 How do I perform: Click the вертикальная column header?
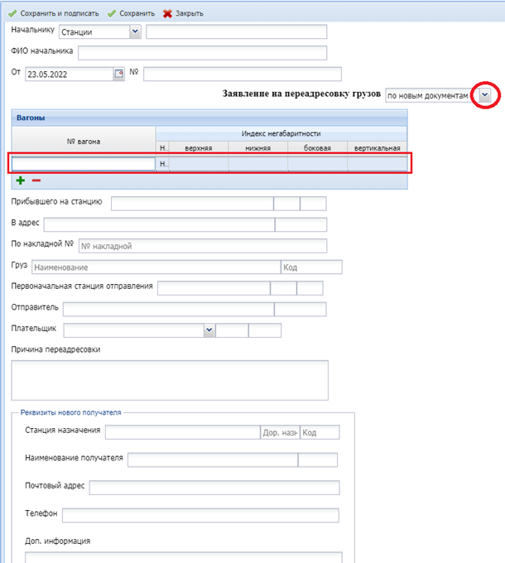click(x=377, y=148)
